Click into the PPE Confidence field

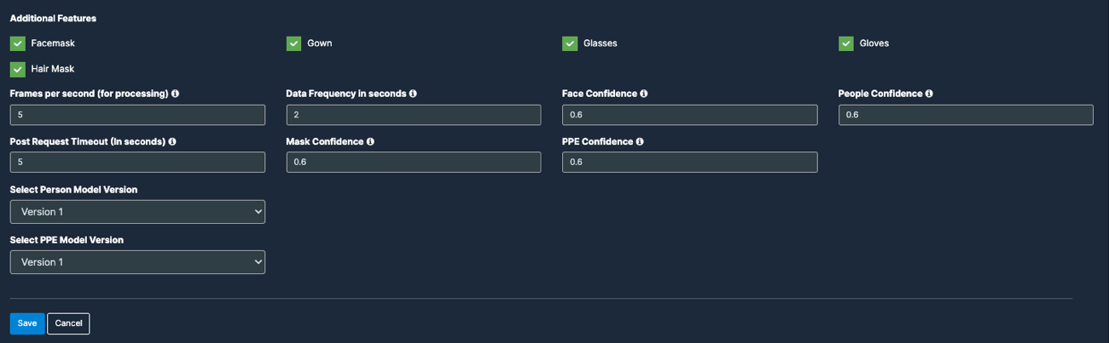point(690,162)
